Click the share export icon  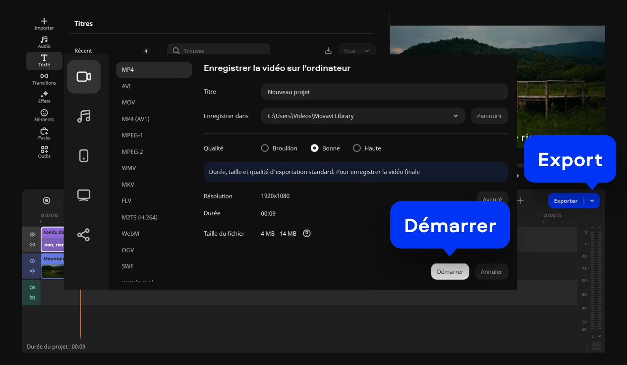83,235
